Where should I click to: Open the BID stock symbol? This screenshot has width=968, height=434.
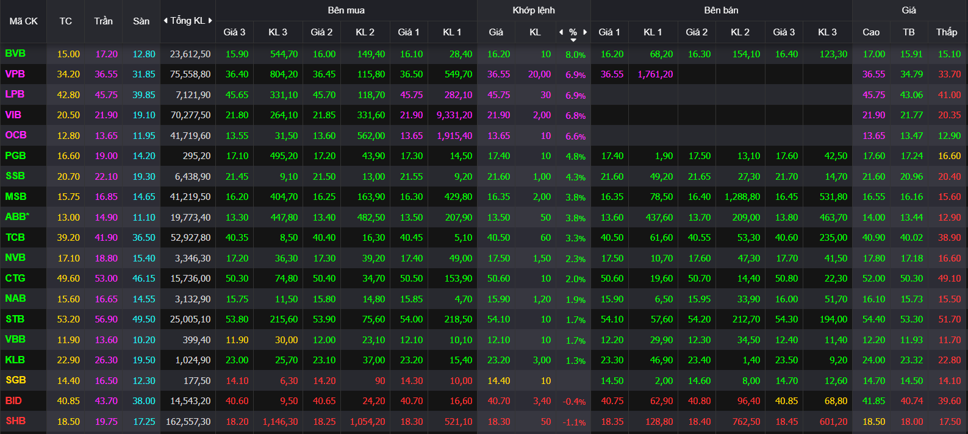[x=13, y=400]
